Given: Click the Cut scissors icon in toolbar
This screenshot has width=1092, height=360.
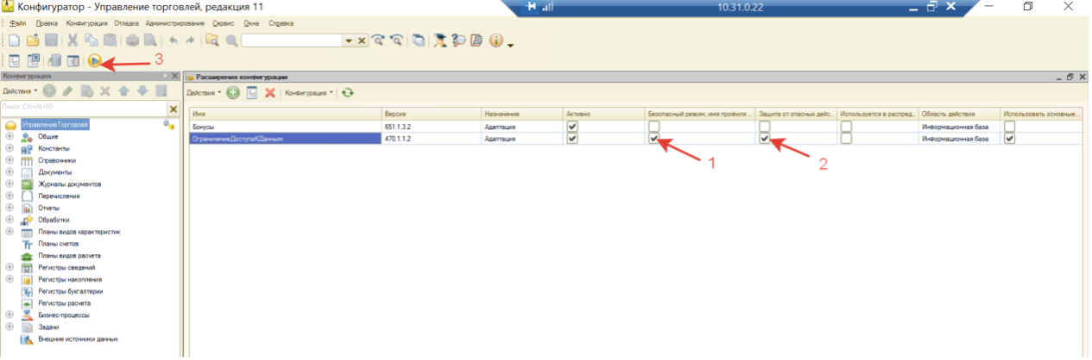Looking at the screenshot, I should 73,40.
